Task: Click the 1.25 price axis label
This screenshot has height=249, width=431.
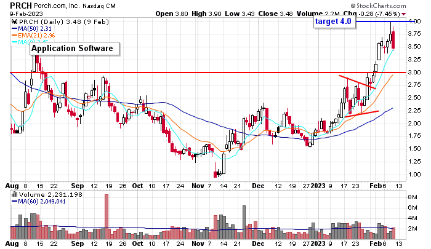Action: pyautogui.click(x=414, y=162)
